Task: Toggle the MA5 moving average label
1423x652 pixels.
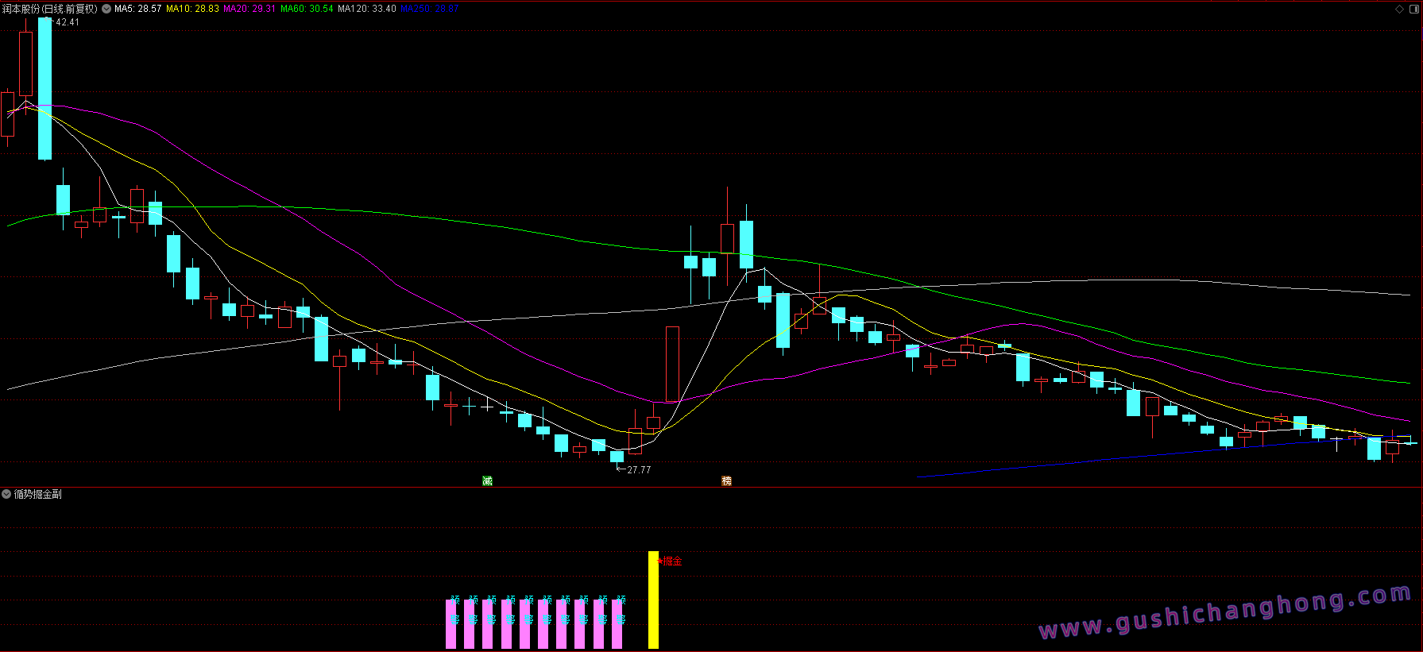Action: [x=137, y=9]
